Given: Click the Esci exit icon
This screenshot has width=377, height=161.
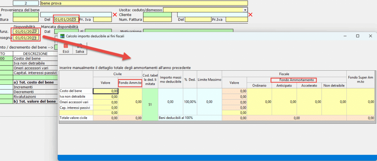Looking at the screenshot, I should pyautogui.click(x=66, y=48).
